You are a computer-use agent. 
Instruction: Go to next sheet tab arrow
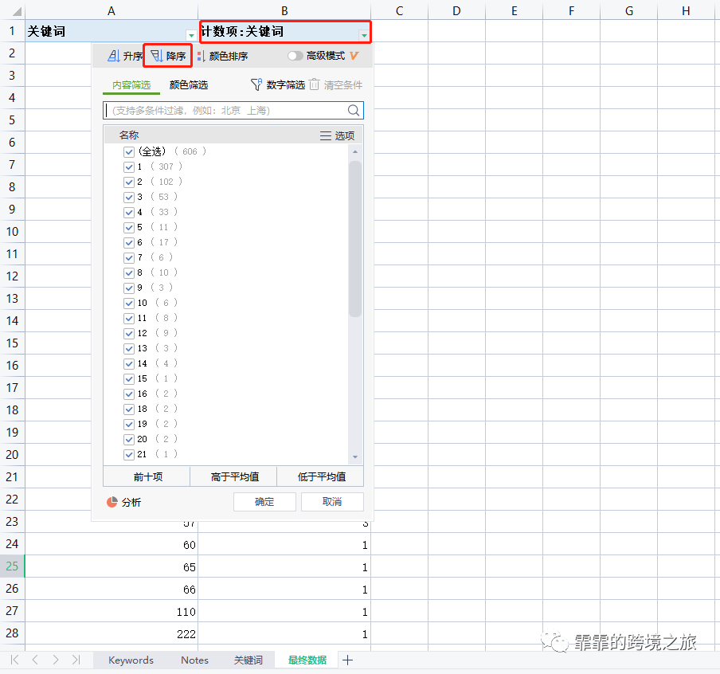pyautogui.click(x=56, y=660)
